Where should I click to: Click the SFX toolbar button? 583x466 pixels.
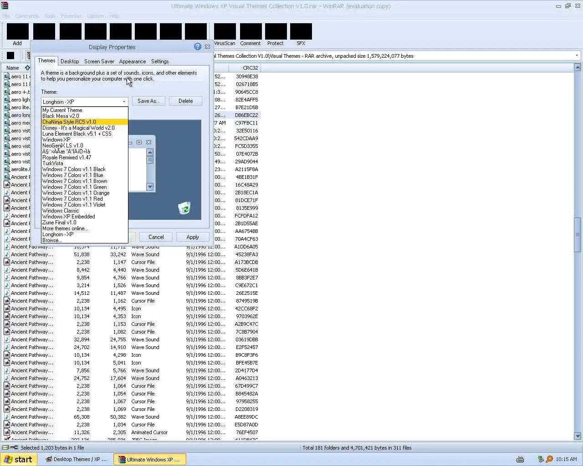(301, 35)
